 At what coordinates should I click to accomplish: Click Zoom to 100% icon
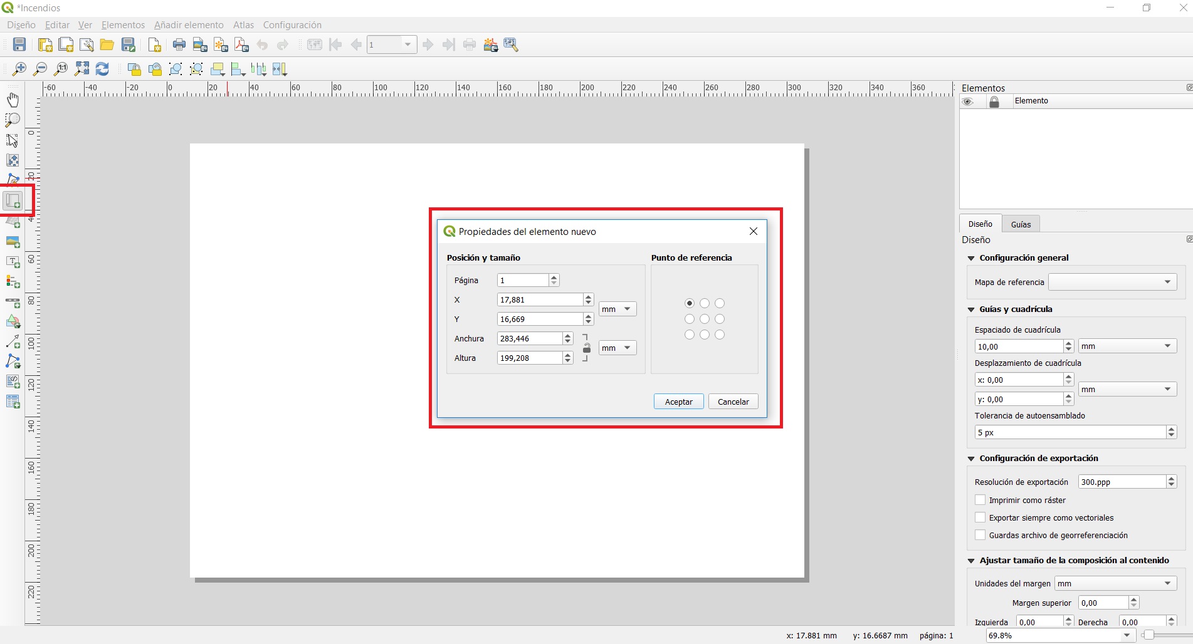pyautogui.click(x=61, y=69)
